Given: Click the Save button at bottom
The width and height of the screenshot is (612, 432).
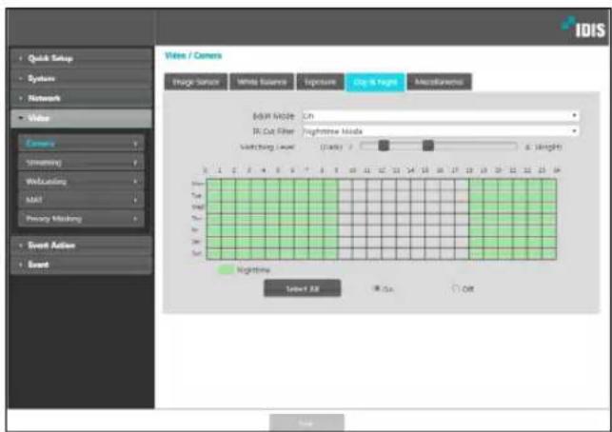Looking at the screenshot, I should [306, 423].
